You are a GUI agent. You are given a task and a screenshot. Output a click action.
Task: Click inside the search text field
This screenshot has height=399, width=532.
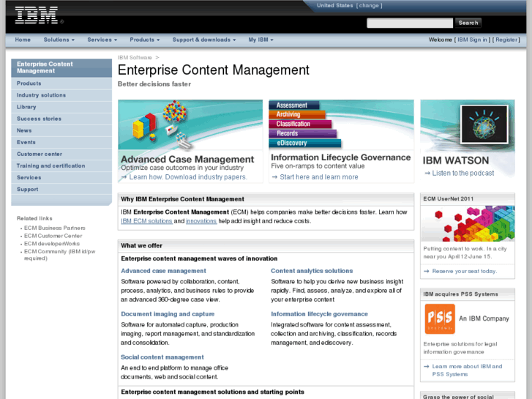tap(410, 23)
